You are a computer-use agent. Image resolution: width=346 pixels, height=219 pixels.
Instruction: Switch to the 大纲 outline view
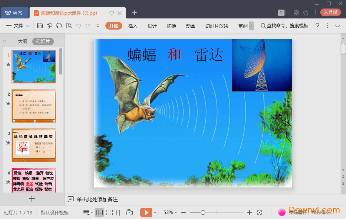point(22,41)
